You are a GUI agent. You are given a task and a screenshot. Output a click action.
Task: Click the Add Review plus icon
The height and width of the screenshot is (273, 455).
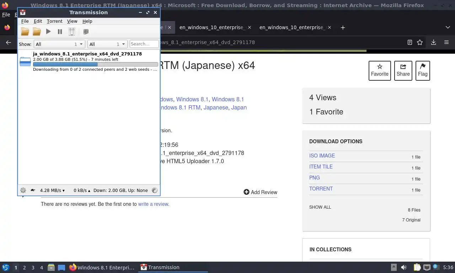coord(246,192)
